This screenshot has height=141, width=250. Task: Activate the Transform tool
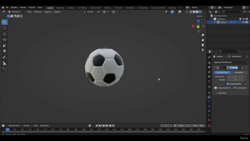click(x=4, y=51)
